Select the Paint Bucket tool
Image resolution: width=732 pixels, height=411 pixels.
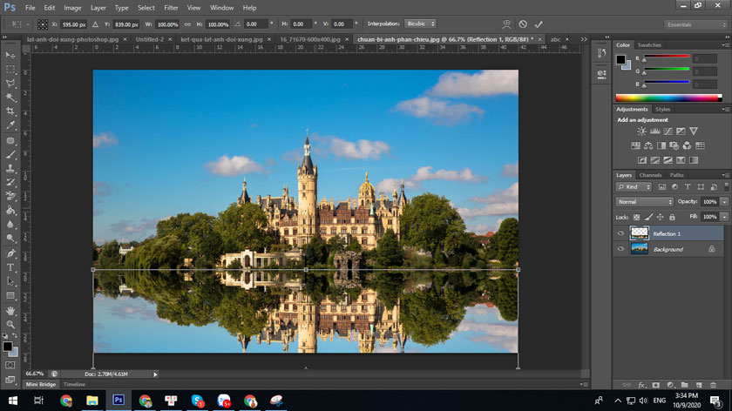[10, 211]
